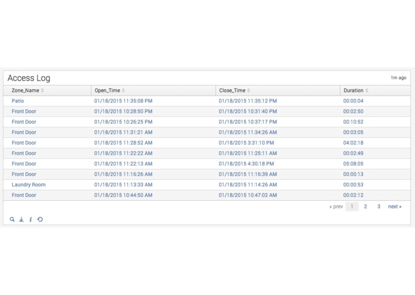Click the 1m ago timestamp
Viewport: 415px width, 295px height.
pyautogui.click(x=398, y=78)
